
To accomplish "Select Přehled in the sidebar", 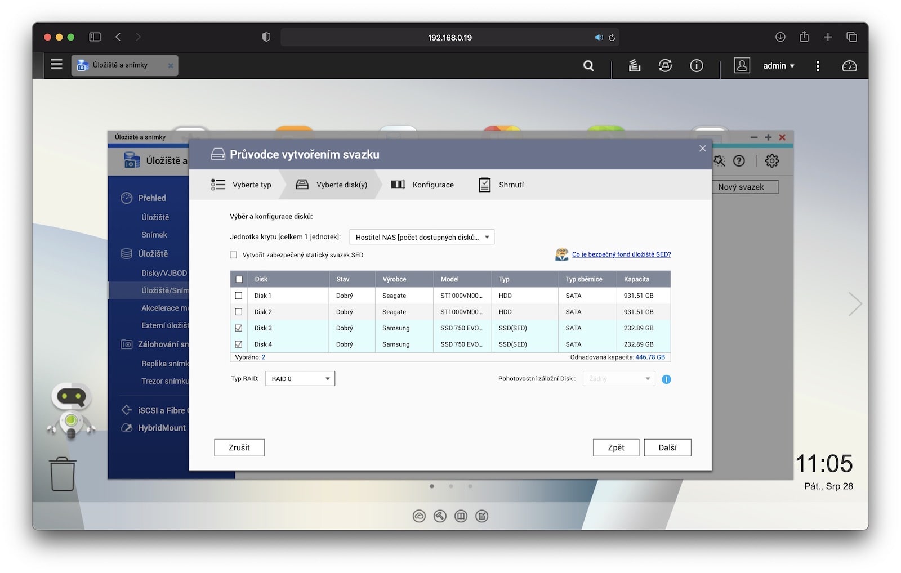I will coord(151,198).
